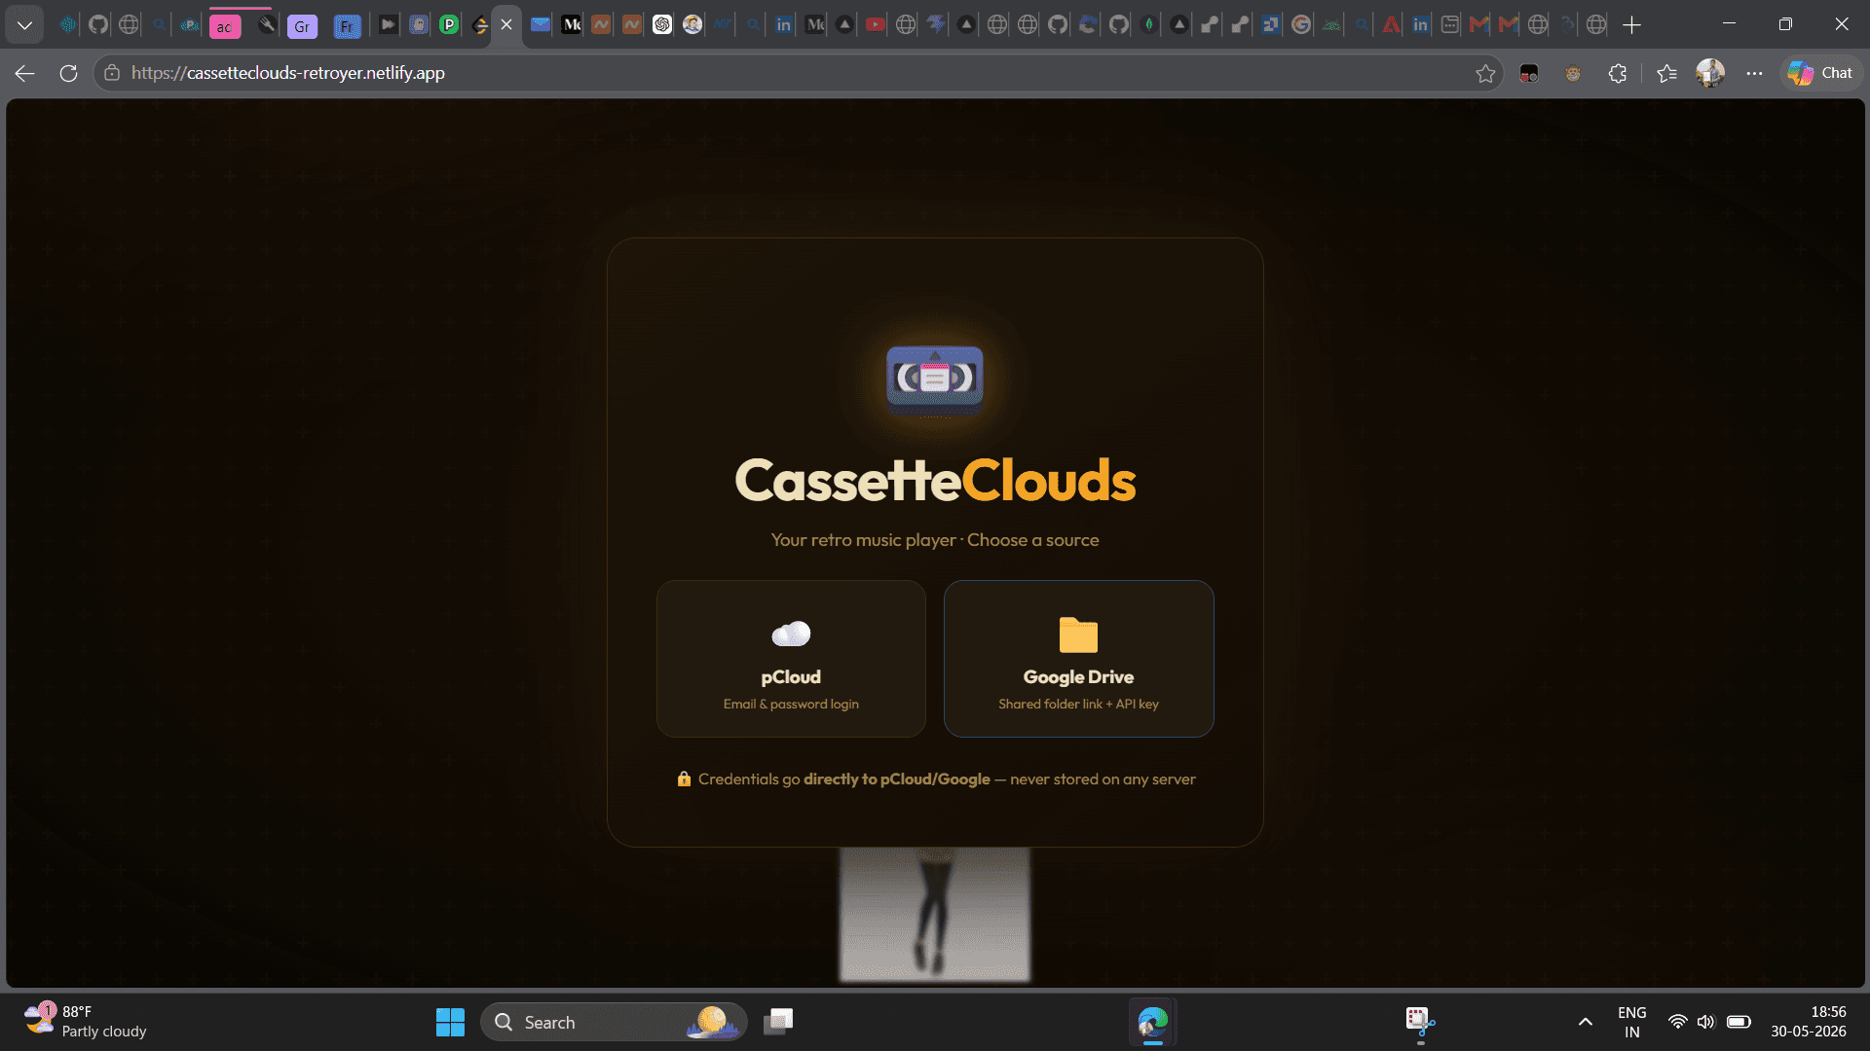
Task: Open the Copilot Chat button
Action: (x=1820, y=73)
